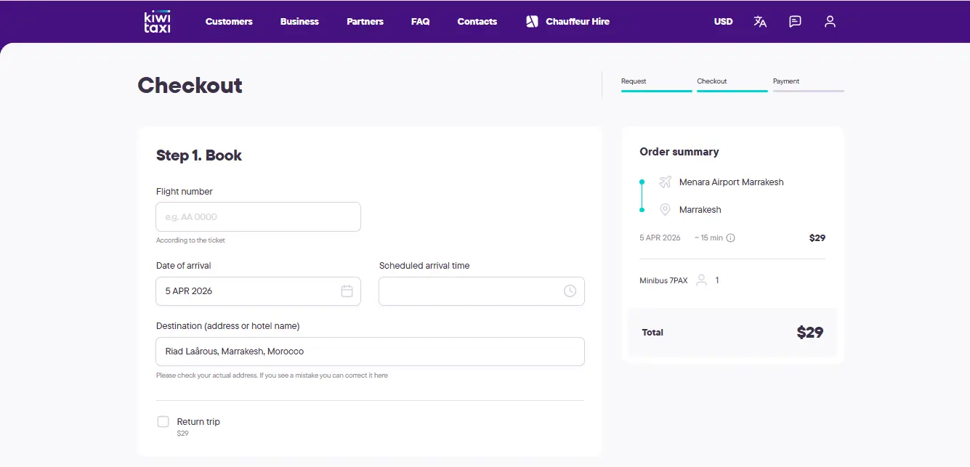Open the chat messages icon
Screen dimensions: 970x467
tap(794, 22)
